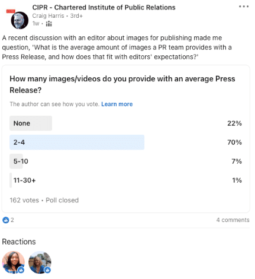Click the reactions count of 2

[12, 220]
